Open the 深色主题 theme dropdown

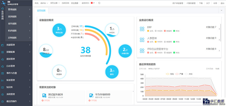tap(55, 3)
